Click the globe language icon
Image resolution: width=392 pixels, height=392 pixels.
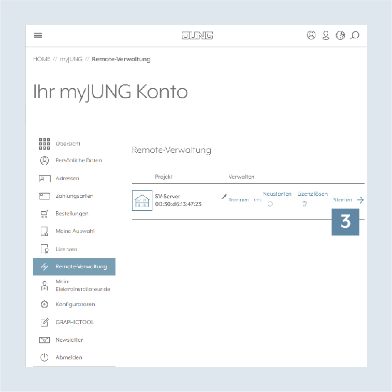click(x=340, y=35)
